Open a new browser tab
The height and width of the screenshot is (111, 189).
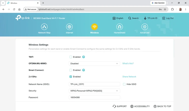click(x=43, y=3)
